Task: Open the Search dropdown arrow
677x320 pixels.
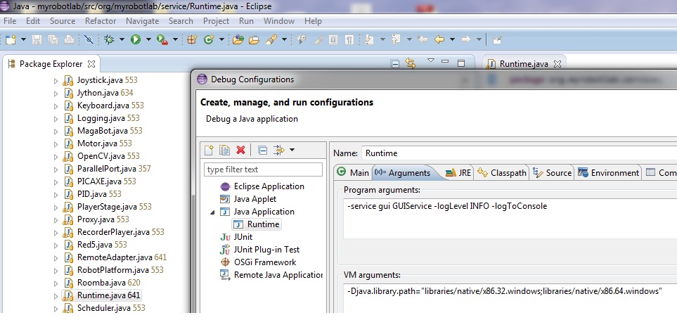Action: (x=284, y=39)
